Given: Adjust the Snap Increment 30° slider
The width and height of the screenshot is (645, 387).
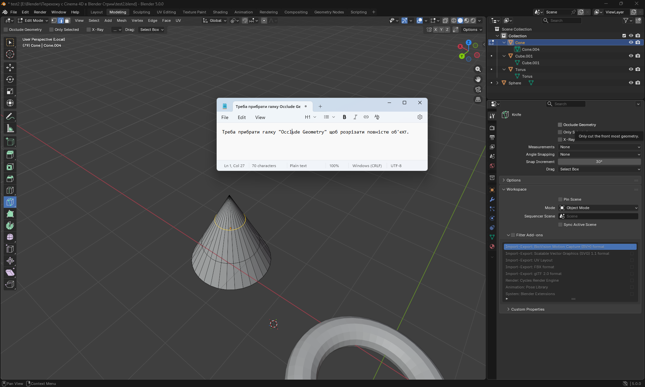Looking at the screenshot, I should 599,162.
